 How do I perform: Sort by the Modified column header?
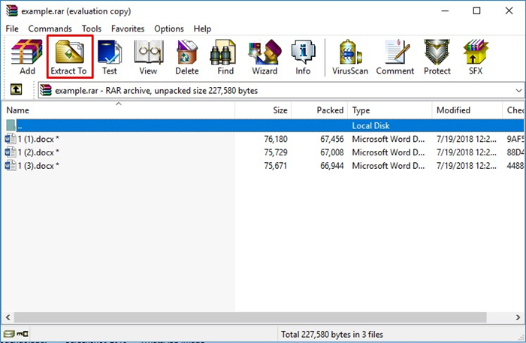point(467,110)
